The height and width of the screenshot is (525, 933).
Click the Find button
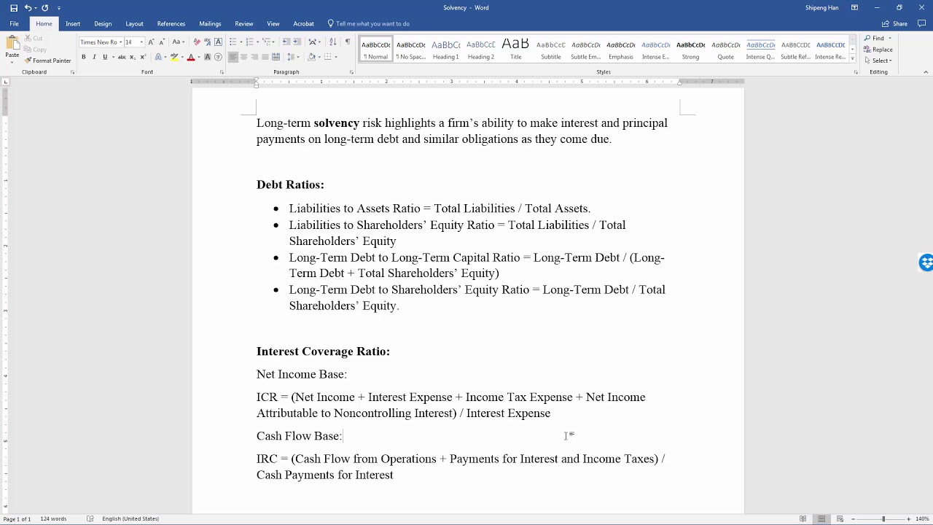(875, 38)
